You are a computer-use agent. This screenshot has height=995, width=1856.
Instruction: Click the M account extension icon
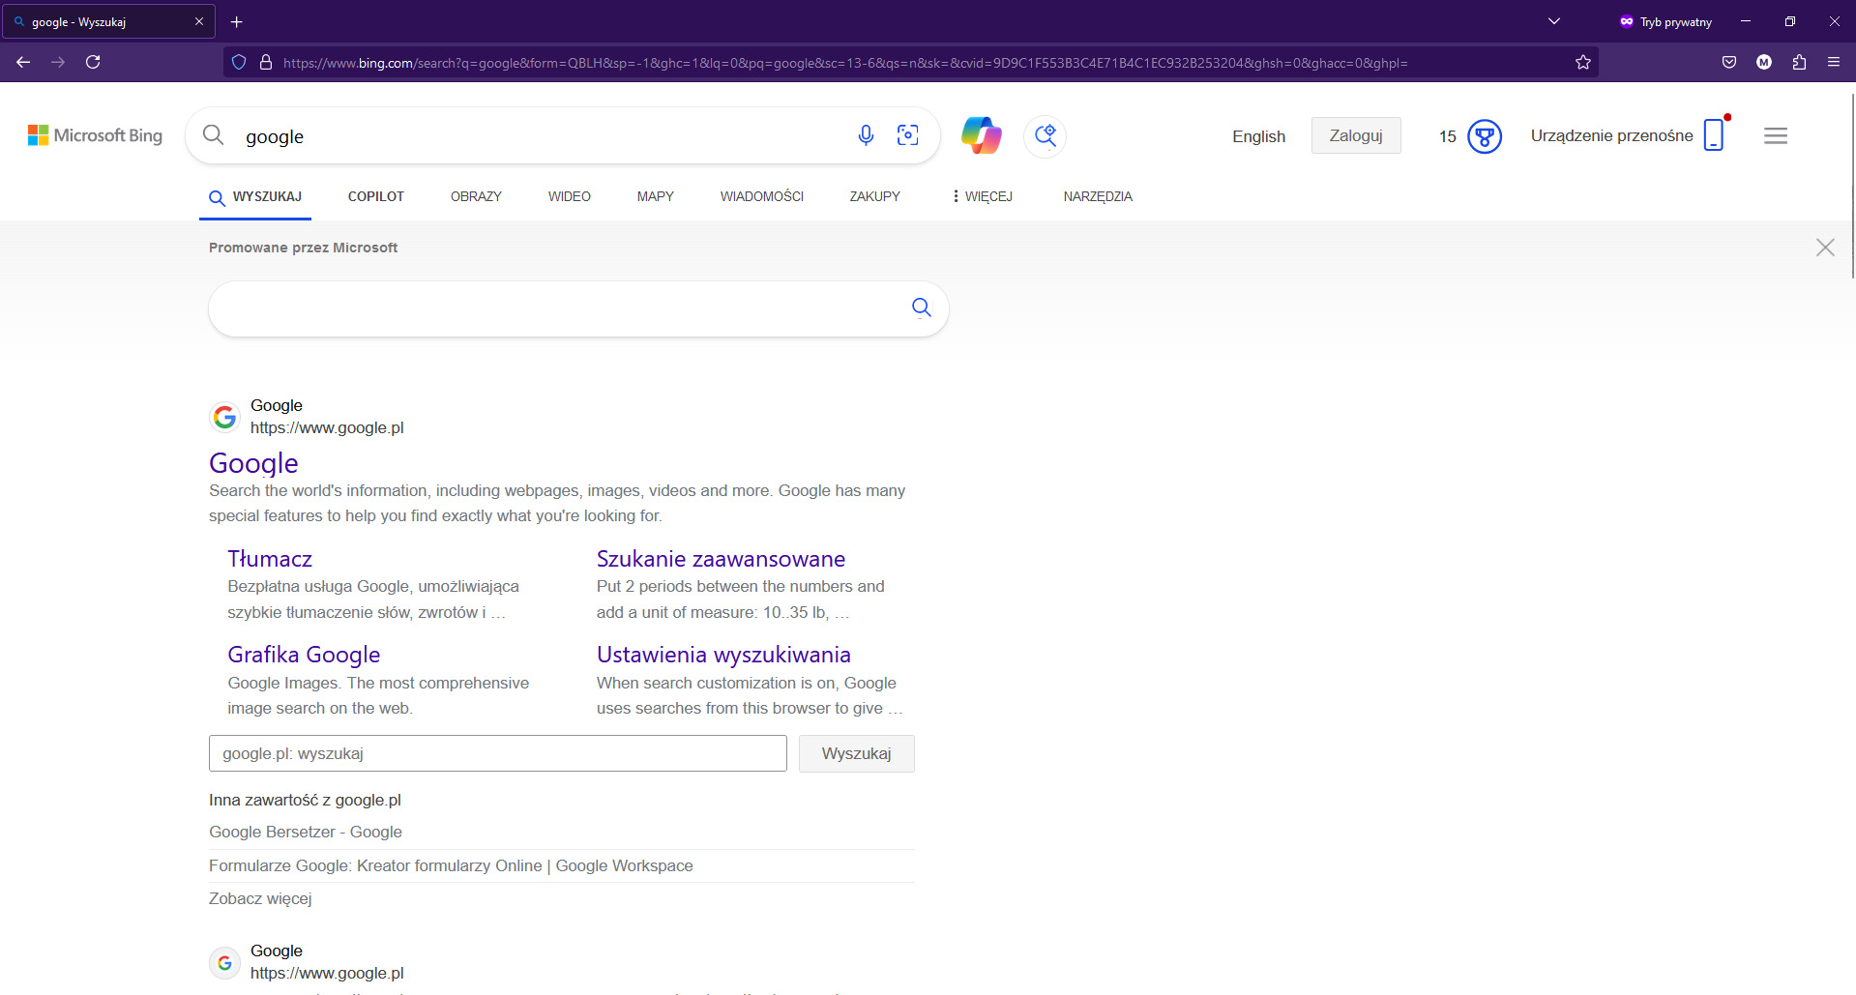1764,62
